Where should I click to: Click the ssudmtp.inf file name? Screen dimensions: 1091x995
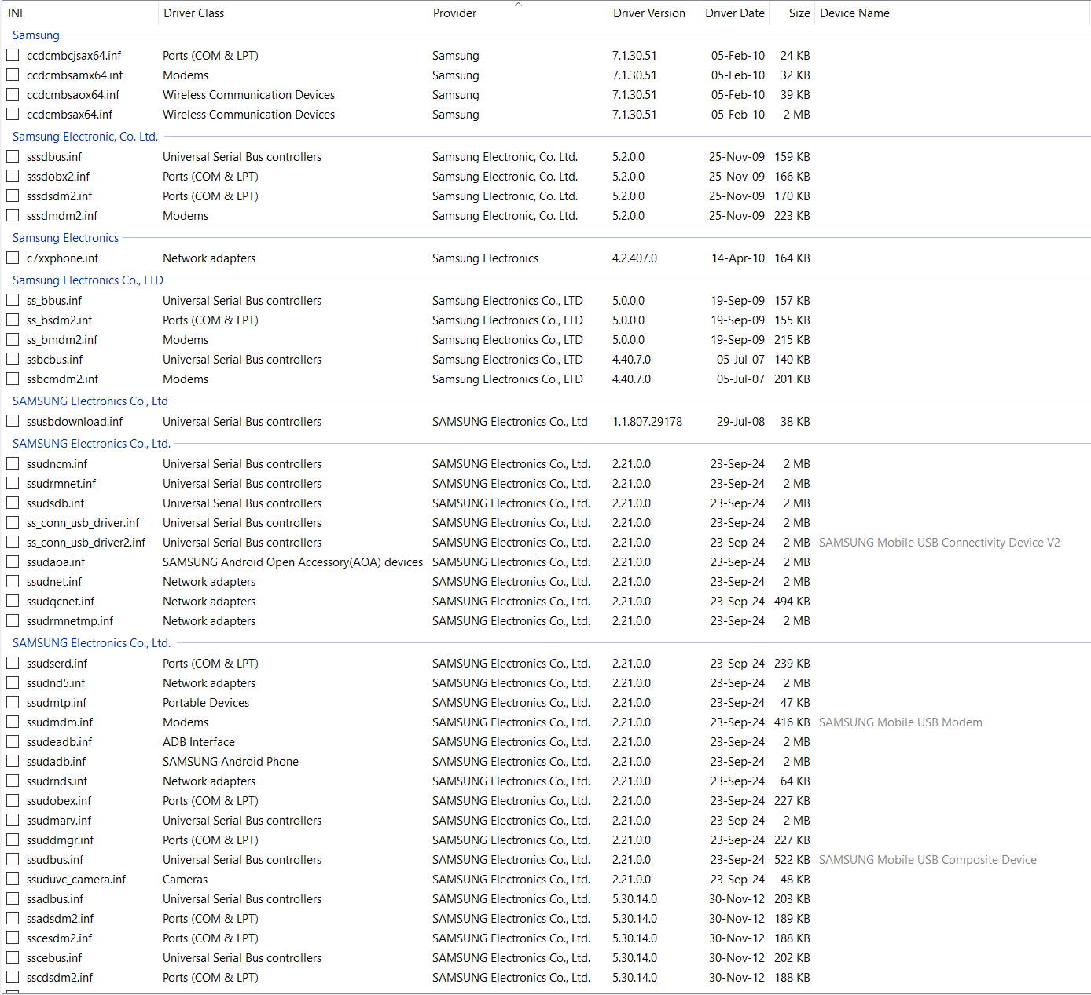[x=57, y=703]
